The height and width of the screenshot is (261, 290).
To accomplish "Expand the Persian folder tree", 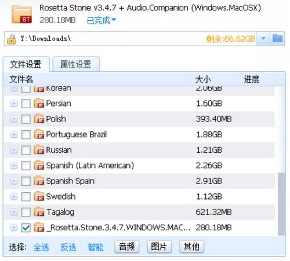I will click(x=14, y=104).
